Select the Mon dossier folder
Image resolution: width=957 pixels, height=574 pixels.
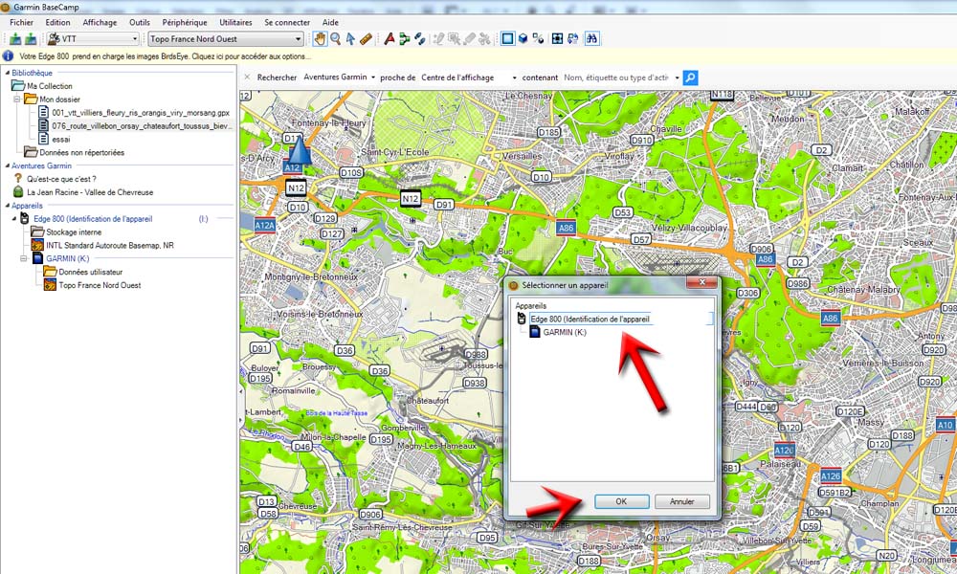point(59,99)
